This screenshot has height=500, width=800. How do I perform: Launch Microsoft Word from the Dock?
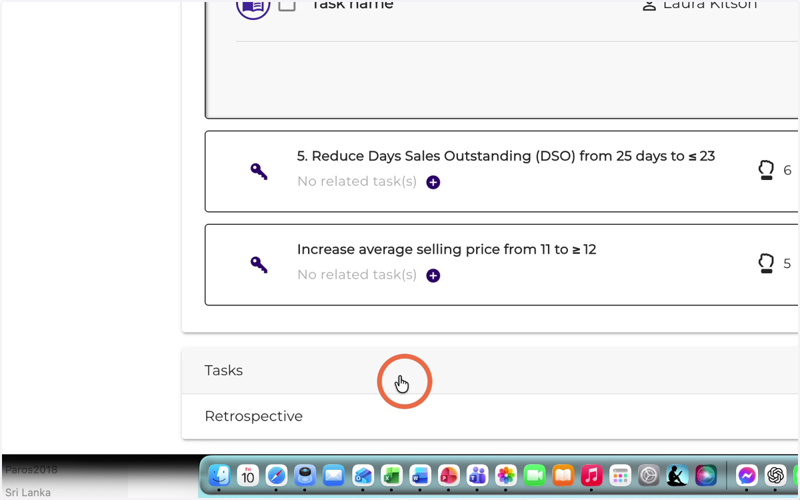[x=420, y=475]
